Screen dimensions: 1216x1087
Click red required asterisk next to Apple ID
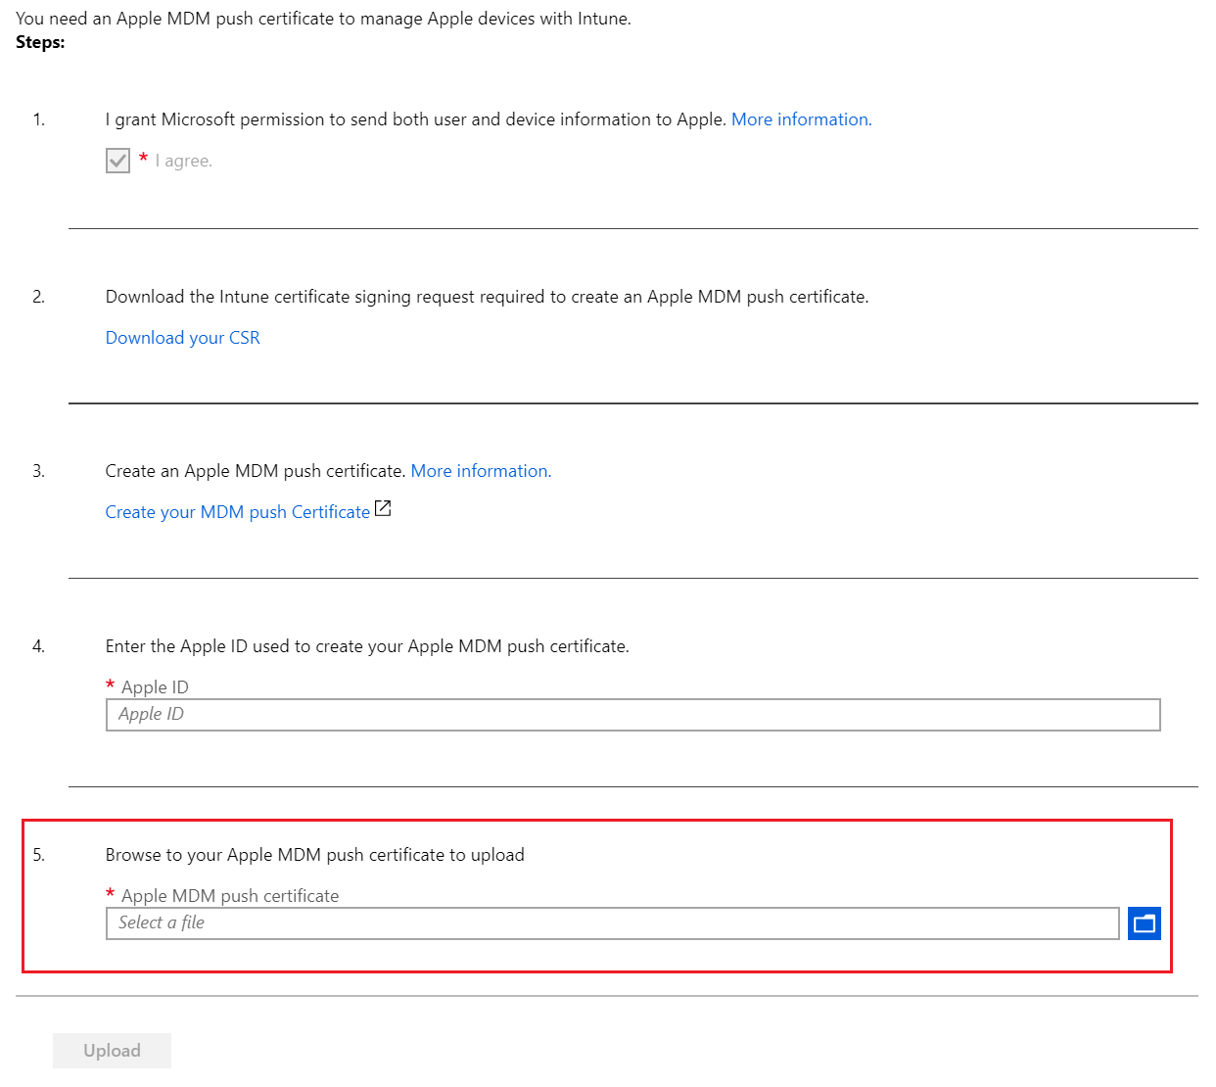111,685
